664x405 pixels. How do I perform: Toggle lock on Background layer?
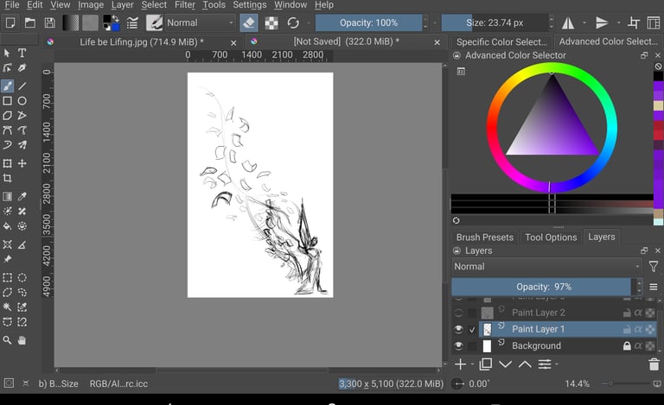click(627, 346)
